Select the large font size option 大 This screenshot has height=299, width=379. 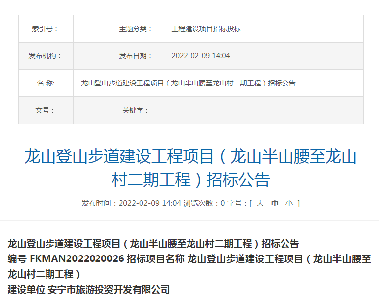click(260, 203)
